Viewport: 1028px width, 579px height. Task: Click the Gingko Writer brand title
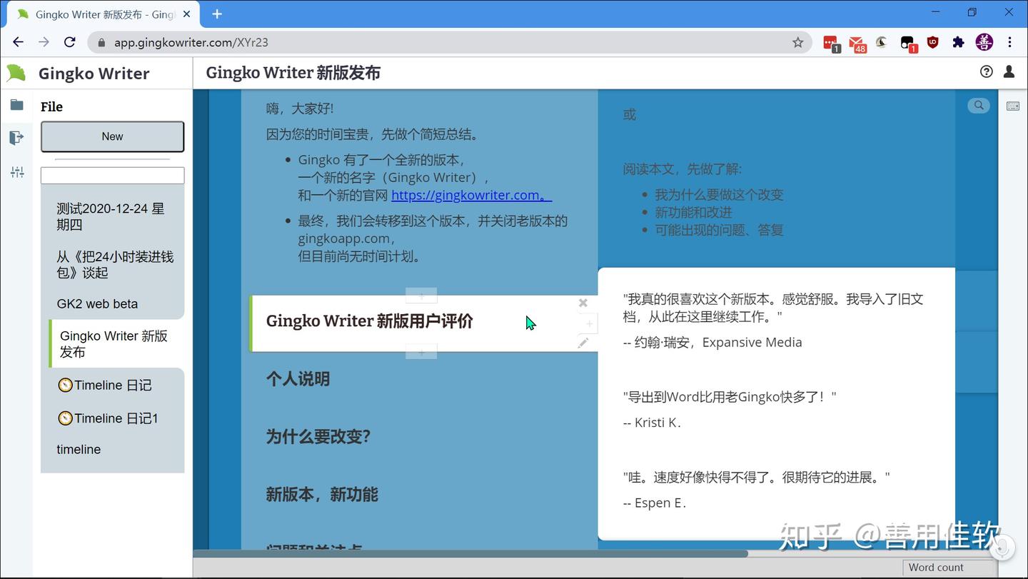[94, 73]
